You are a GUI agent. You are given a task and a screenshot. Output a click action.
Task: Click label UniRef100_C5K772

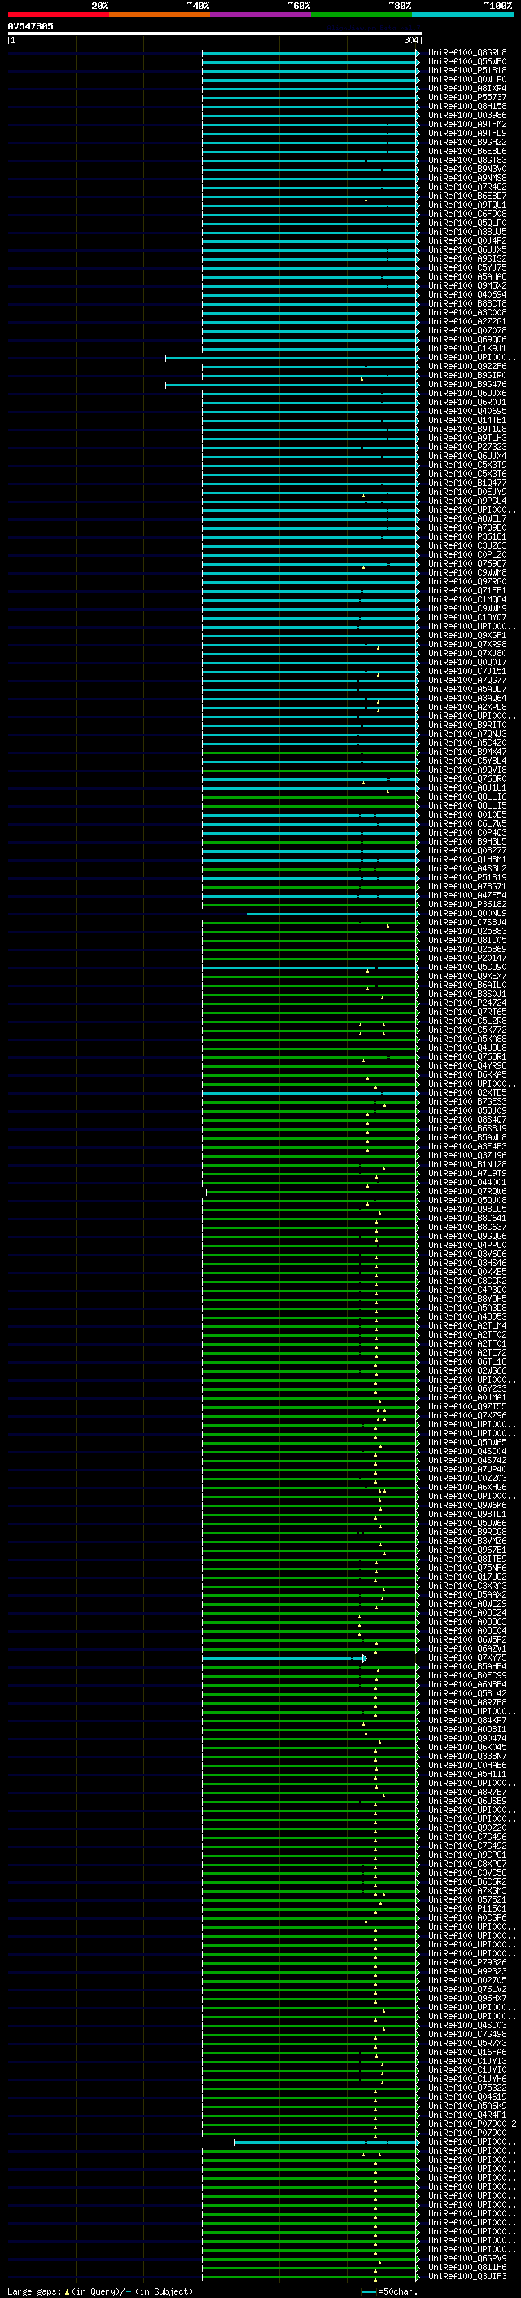click(x=467, y=1030)
